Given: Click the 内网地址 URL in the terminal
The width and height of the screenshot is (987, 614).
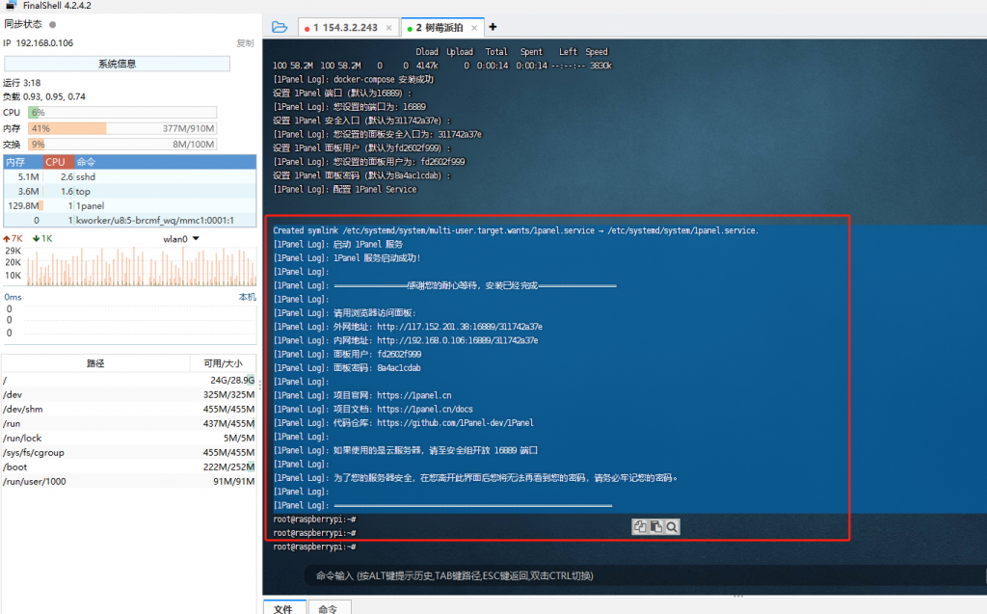Looking at the screenshot, I should (x=458, y=340).
